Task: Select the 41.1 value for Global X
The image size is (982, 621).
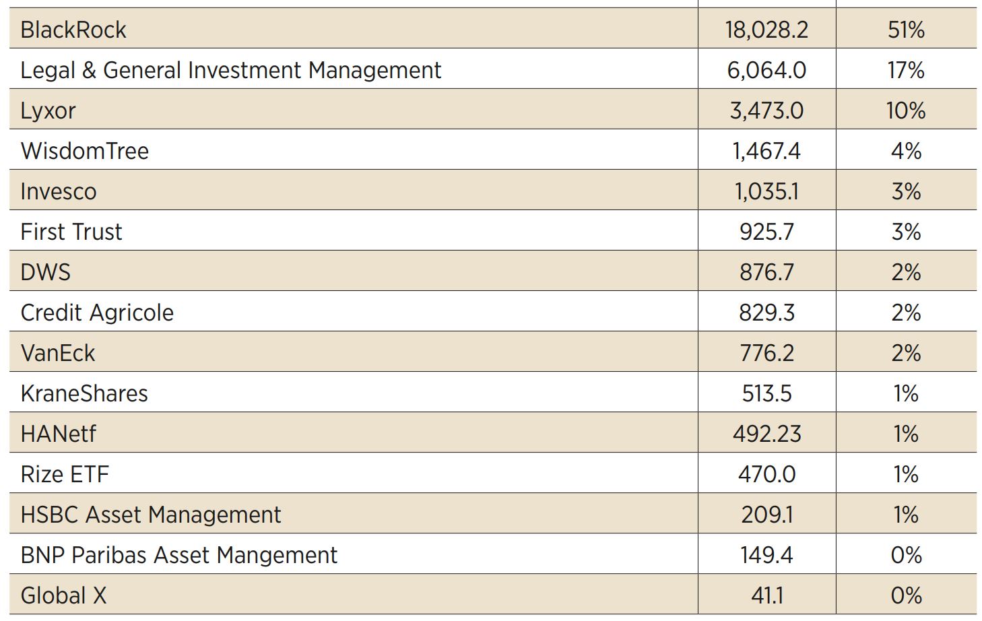Action: tap(766, 595)
